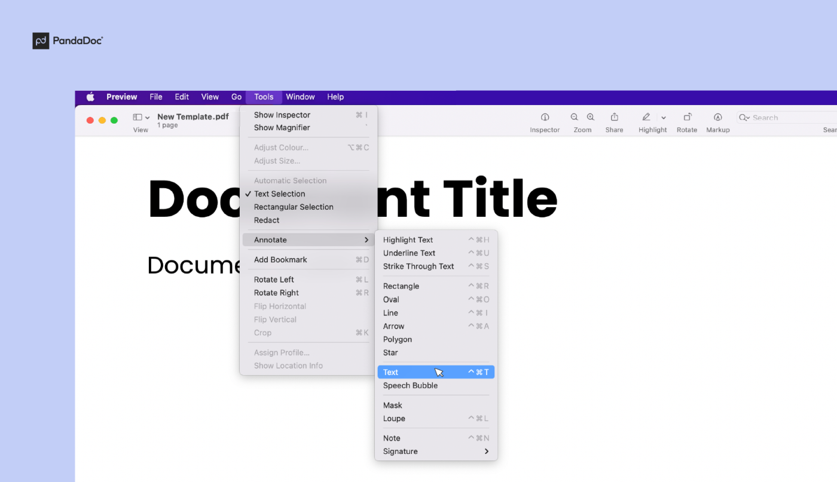The height and width of the screenshot is (482, 837).
Task: Click the sidebar View icon
Action: pyautogui.click(x=138, y=117)
